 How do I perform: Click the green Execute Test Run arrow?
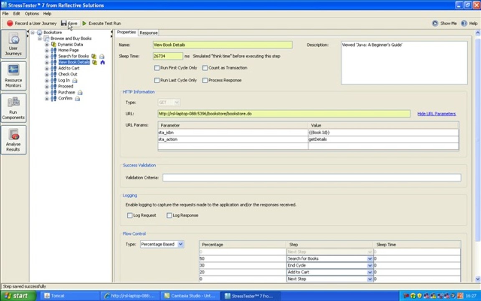point(84,23)
